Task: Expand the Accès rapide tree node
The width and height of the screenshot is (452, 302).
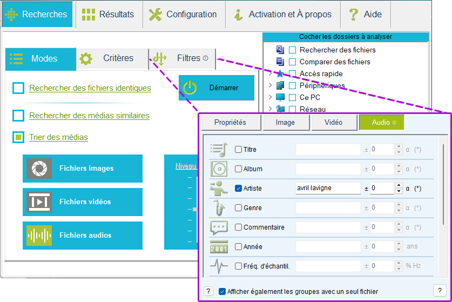Action: (270, 73)
